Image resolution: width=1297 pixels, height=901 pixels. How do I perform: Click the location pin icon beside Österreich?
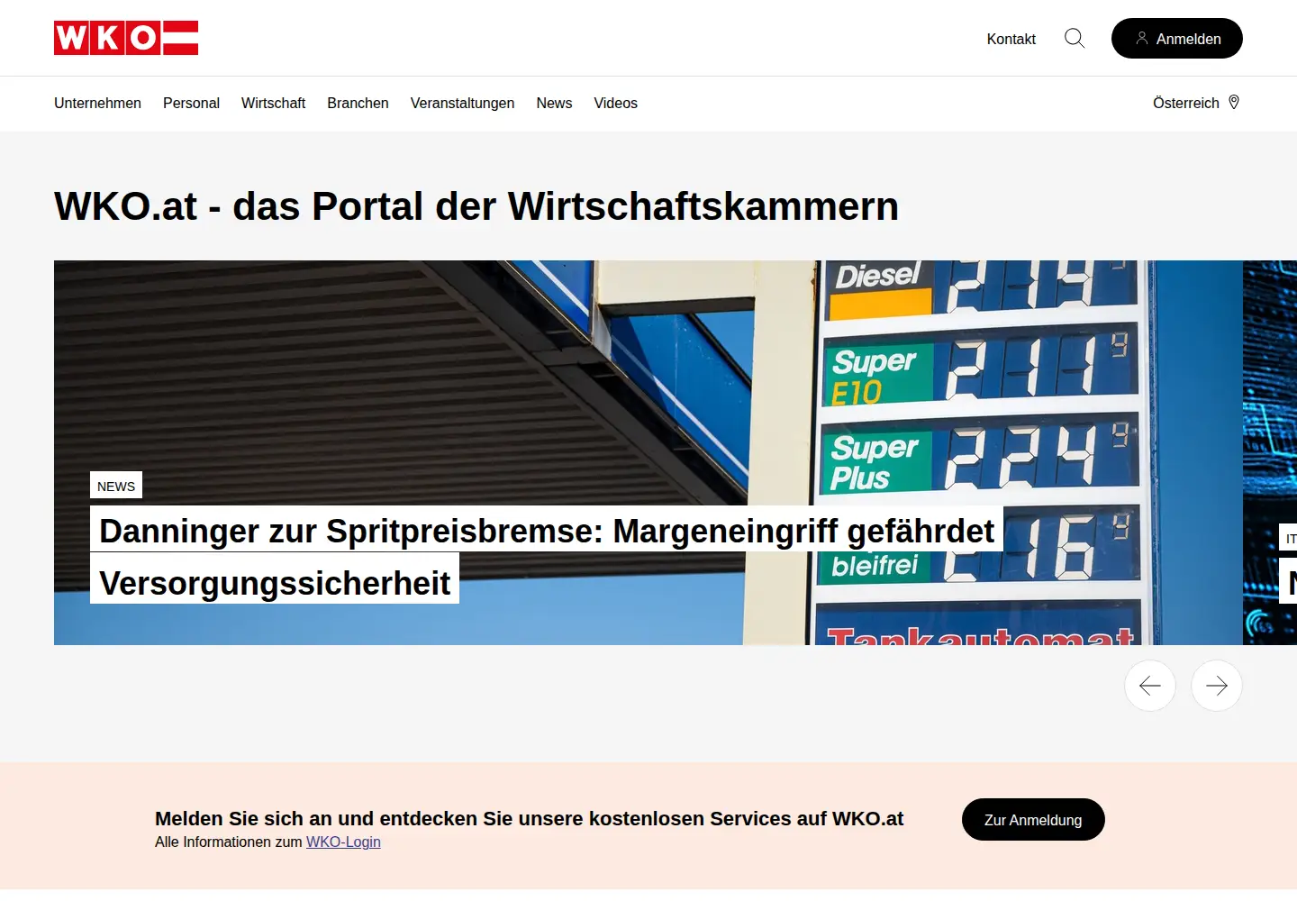coord(1234,103)
